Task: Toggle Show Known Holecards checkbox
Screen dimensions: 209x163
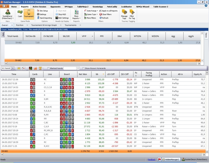Action: point(83,68)
